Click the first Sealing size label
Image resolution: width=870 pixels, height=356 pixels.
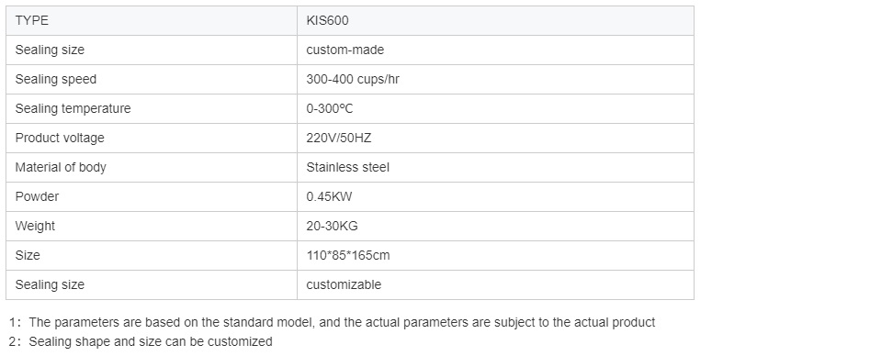[x=50, y=50]
